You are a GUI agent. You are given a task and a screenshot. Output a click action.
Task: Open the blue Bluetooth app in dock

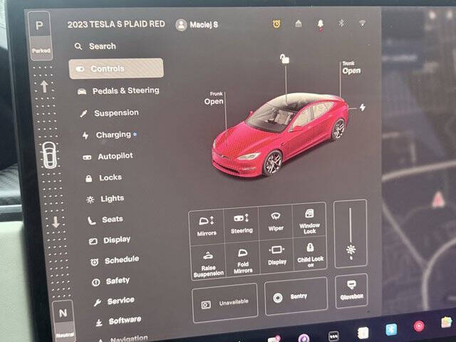click(x=391, y=329)
